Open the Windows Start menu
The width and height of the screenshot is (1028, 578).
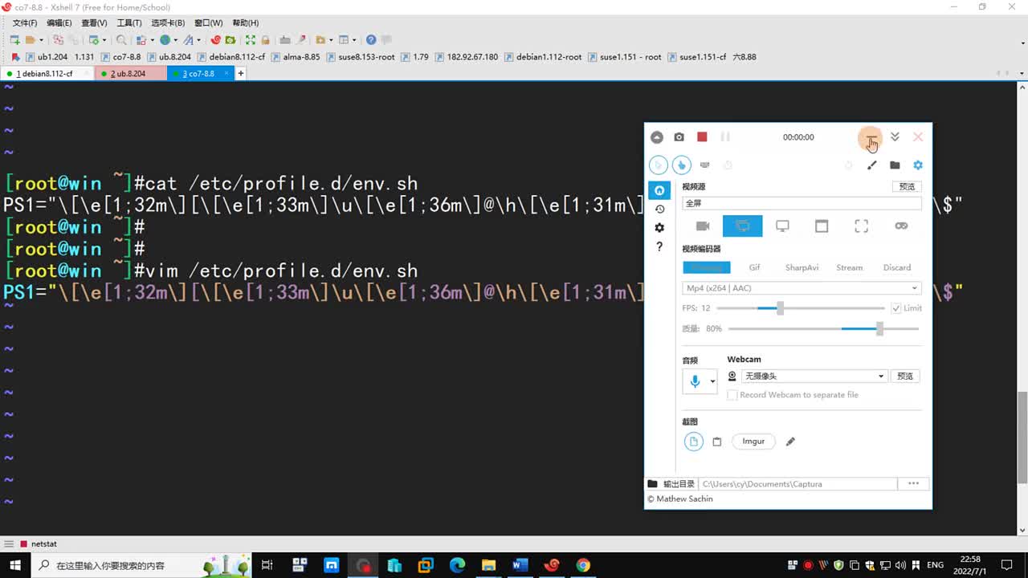[x=15, y=565]
